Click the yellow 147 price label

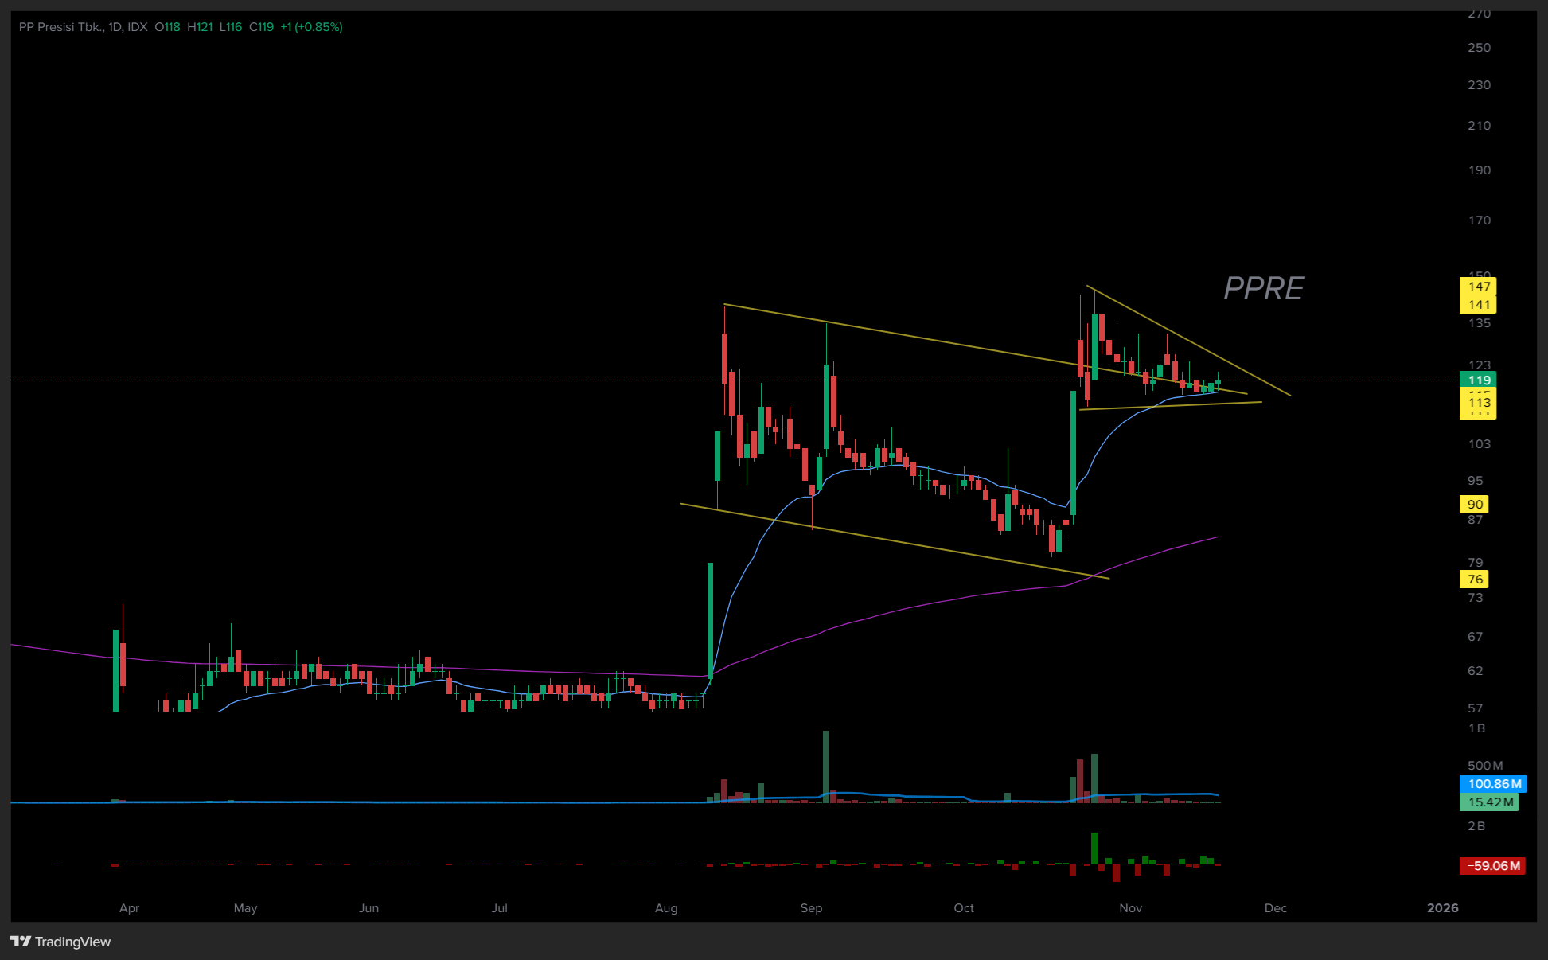pyautogui.click(x=1478, y=286)
